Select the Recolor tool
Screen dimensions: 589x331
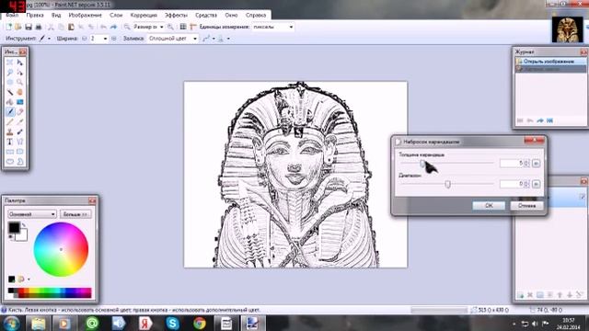pyautogui.click(x=20, y=131)
